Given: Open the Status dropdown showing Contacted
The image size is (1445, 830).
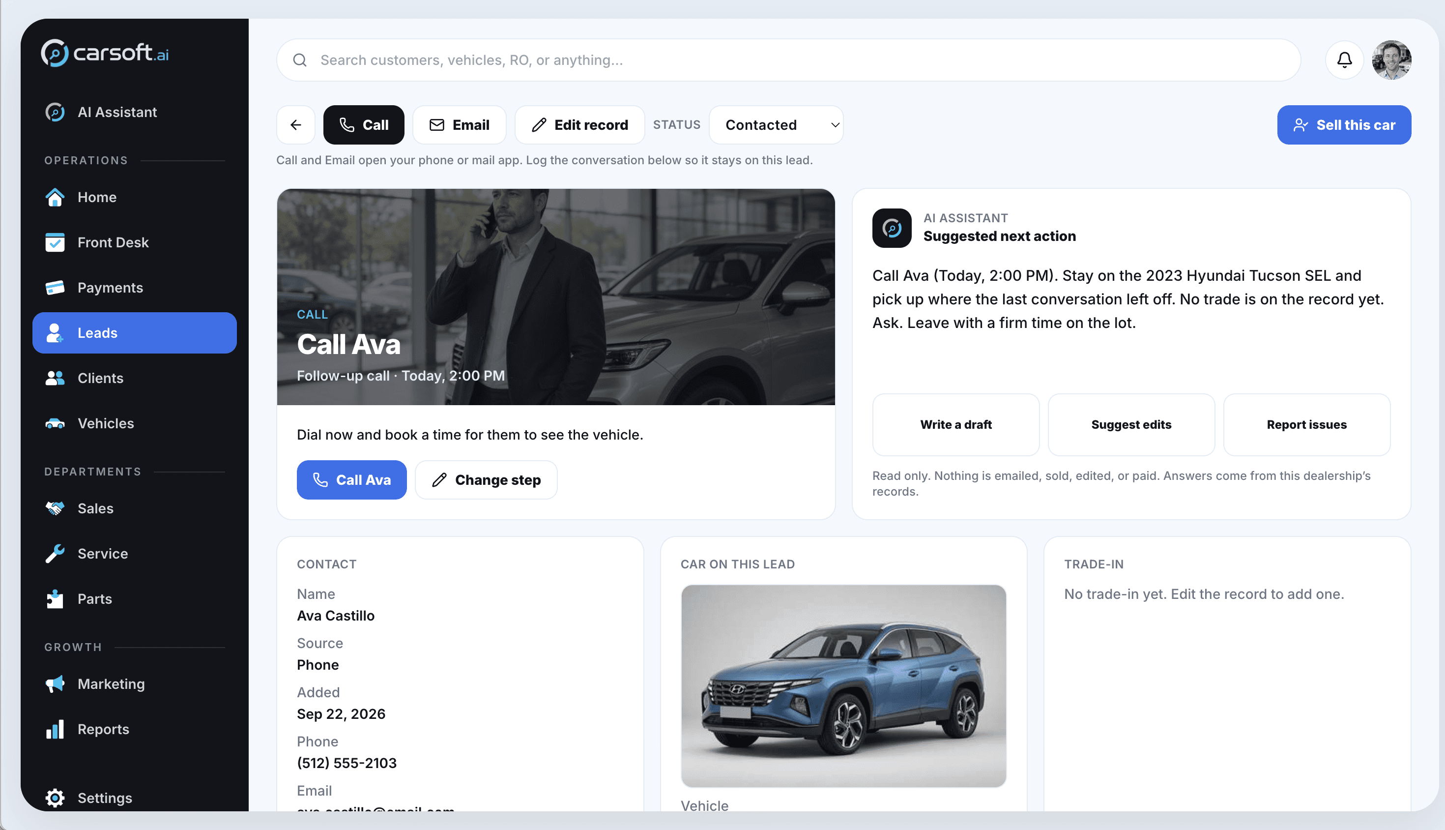Looking at the screenshot, I should pyautogui.click(x=776, y=125).
